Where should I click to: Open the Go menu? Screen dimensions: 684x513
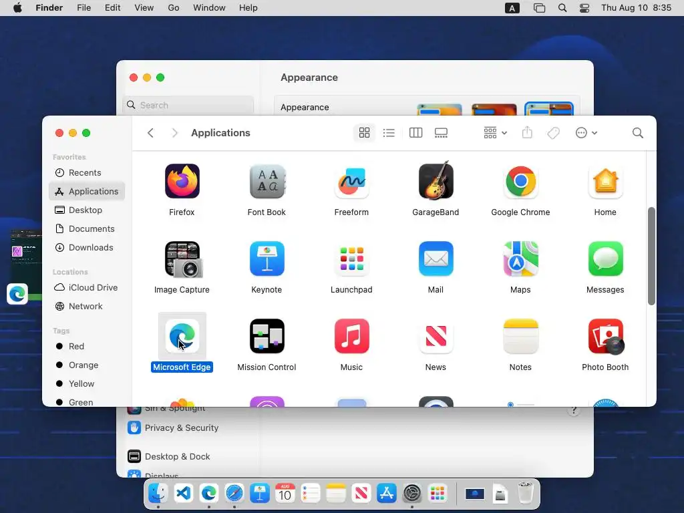point(174,8)
